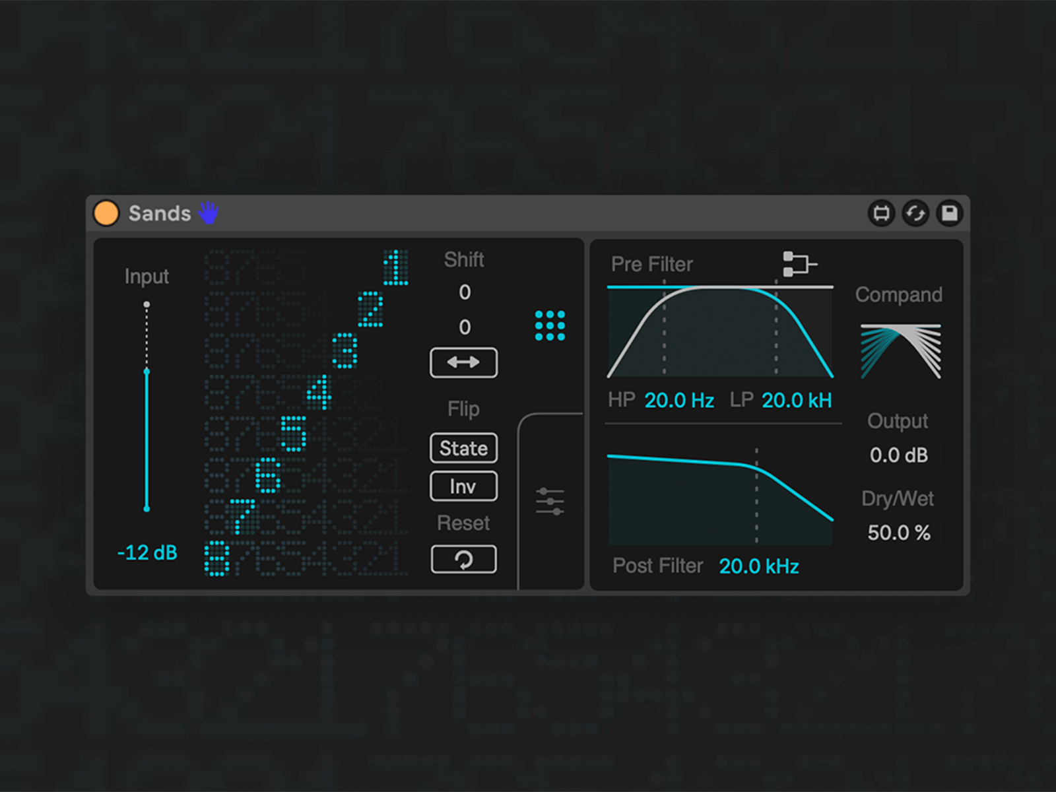Image resolution: width=1056 pixels, height=792 pixels.
Task: Select the HP 20.0 Hz frequency value
Action: tap(679, 401)
